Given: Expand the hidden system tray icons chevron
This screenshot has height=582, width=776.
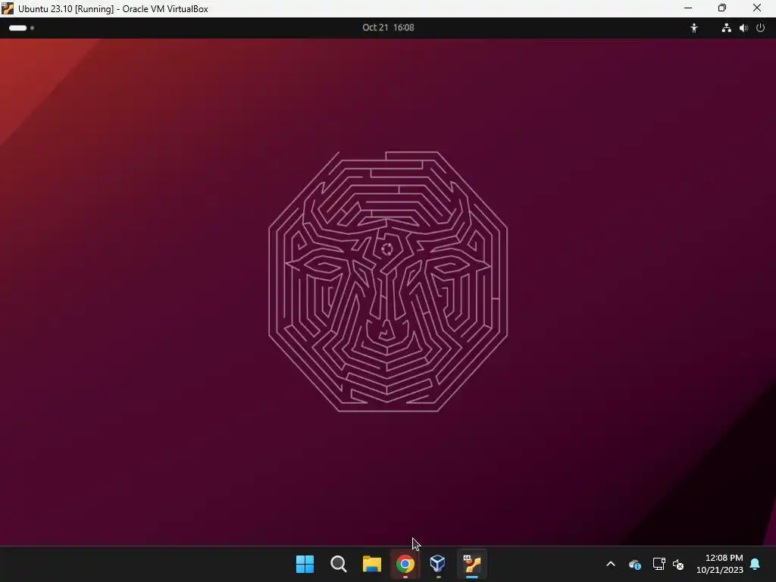Looking at the screenshot, I should coord(611,564).
